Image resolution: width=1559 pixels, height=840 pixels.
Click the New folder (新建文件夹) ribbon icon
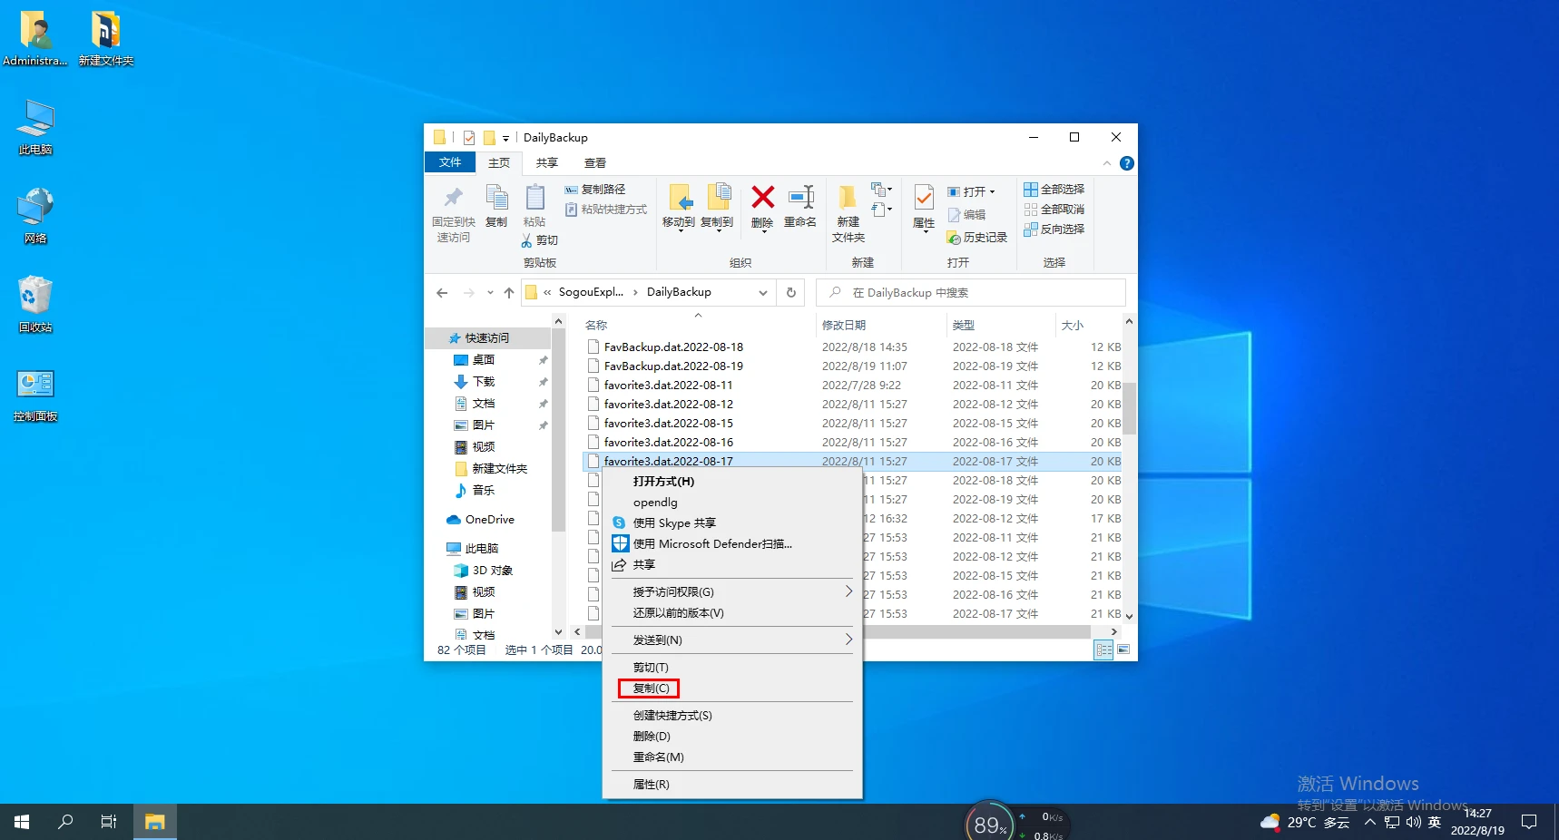(x=848, y=198)
